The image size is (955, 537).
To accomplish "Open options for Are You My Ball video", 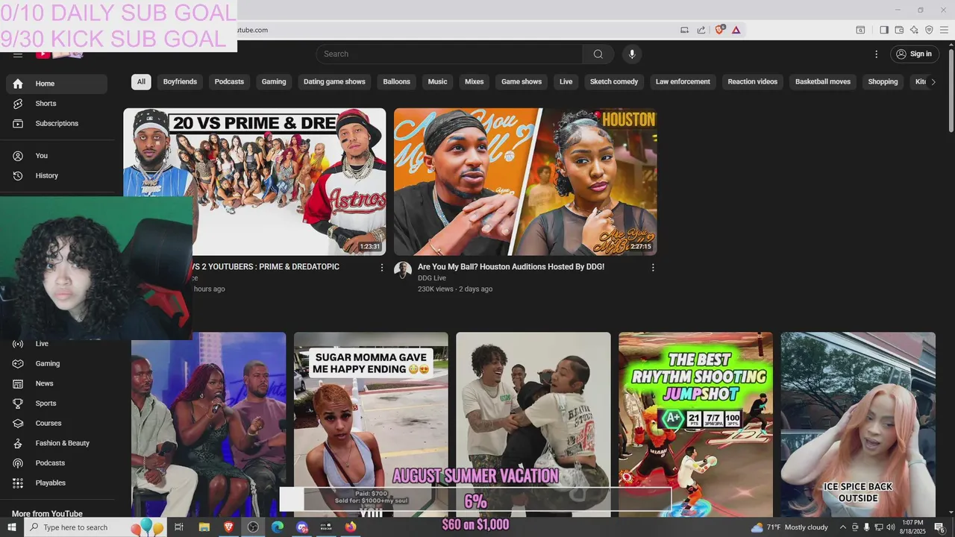I will click(653, 267).
